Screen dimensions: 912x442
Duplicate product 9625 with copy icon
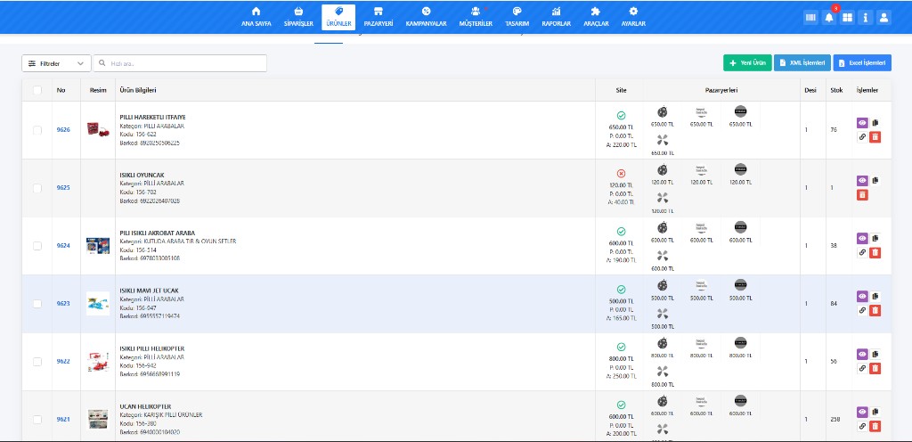[x=876, y=181]
